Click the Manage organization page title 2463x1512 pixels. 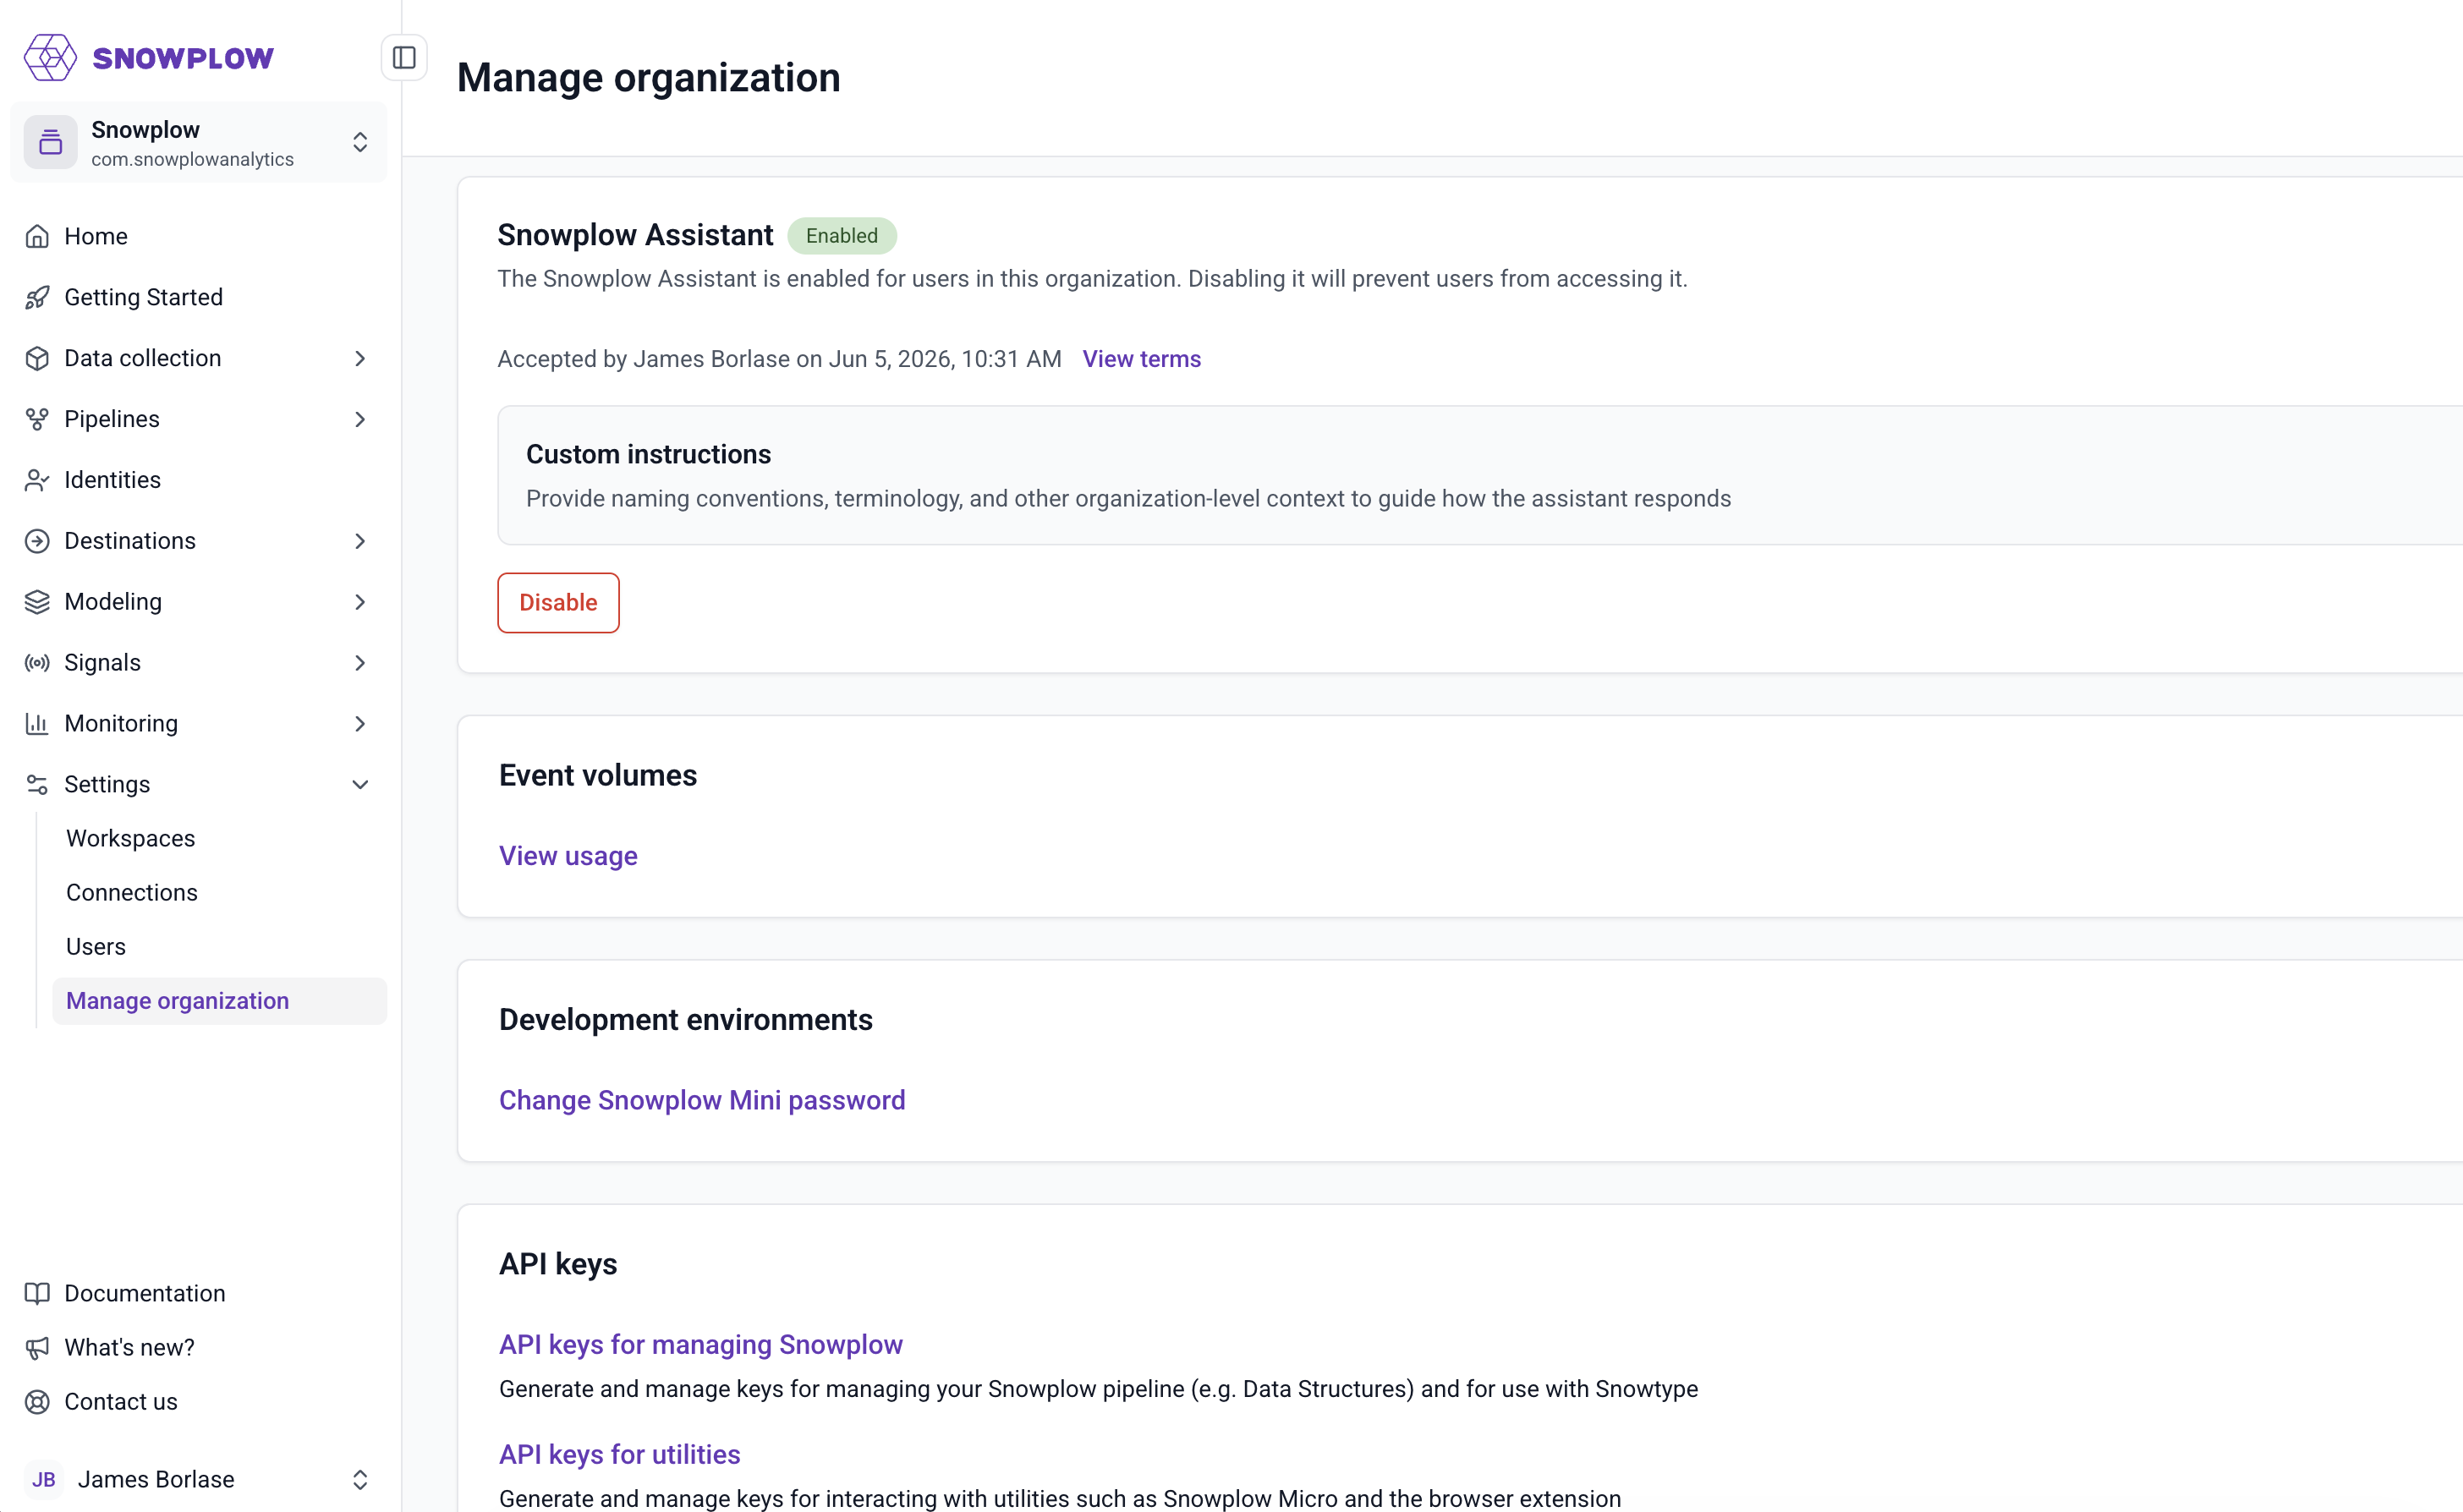point(648,78)
